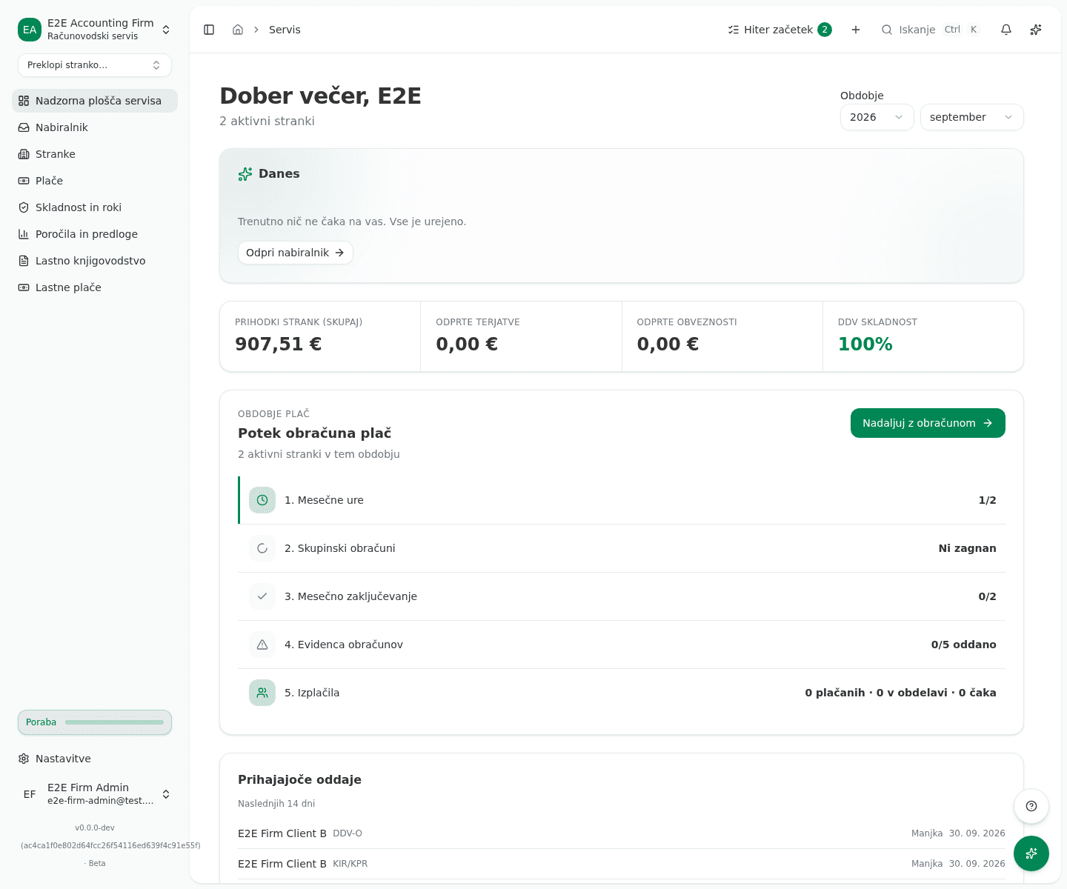Image resolution: width=1067 pixels, height=889 pixels.
Task: Open Poročila in predloge
Action: [95, 234]
